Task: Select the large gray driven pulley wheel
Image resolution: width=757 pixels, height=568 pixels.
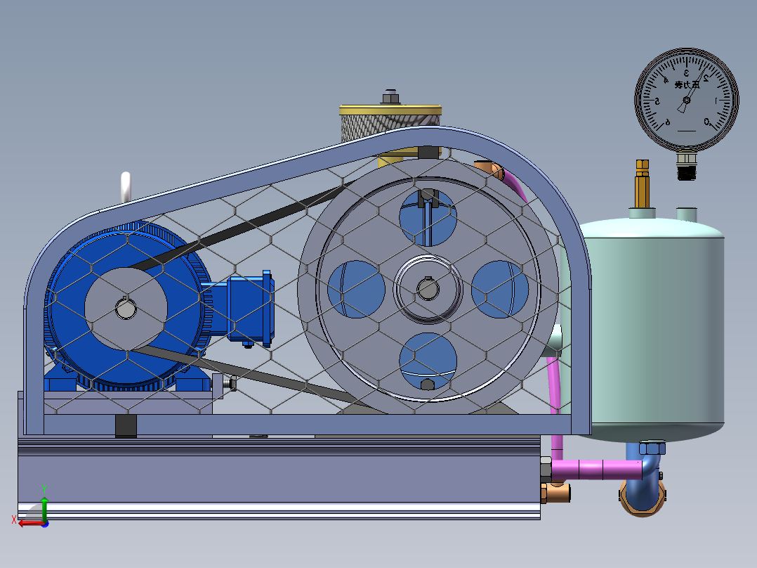Action: (428, 289)
